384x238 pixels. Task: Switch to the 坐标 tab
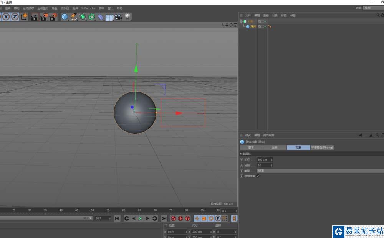point(275,148)
